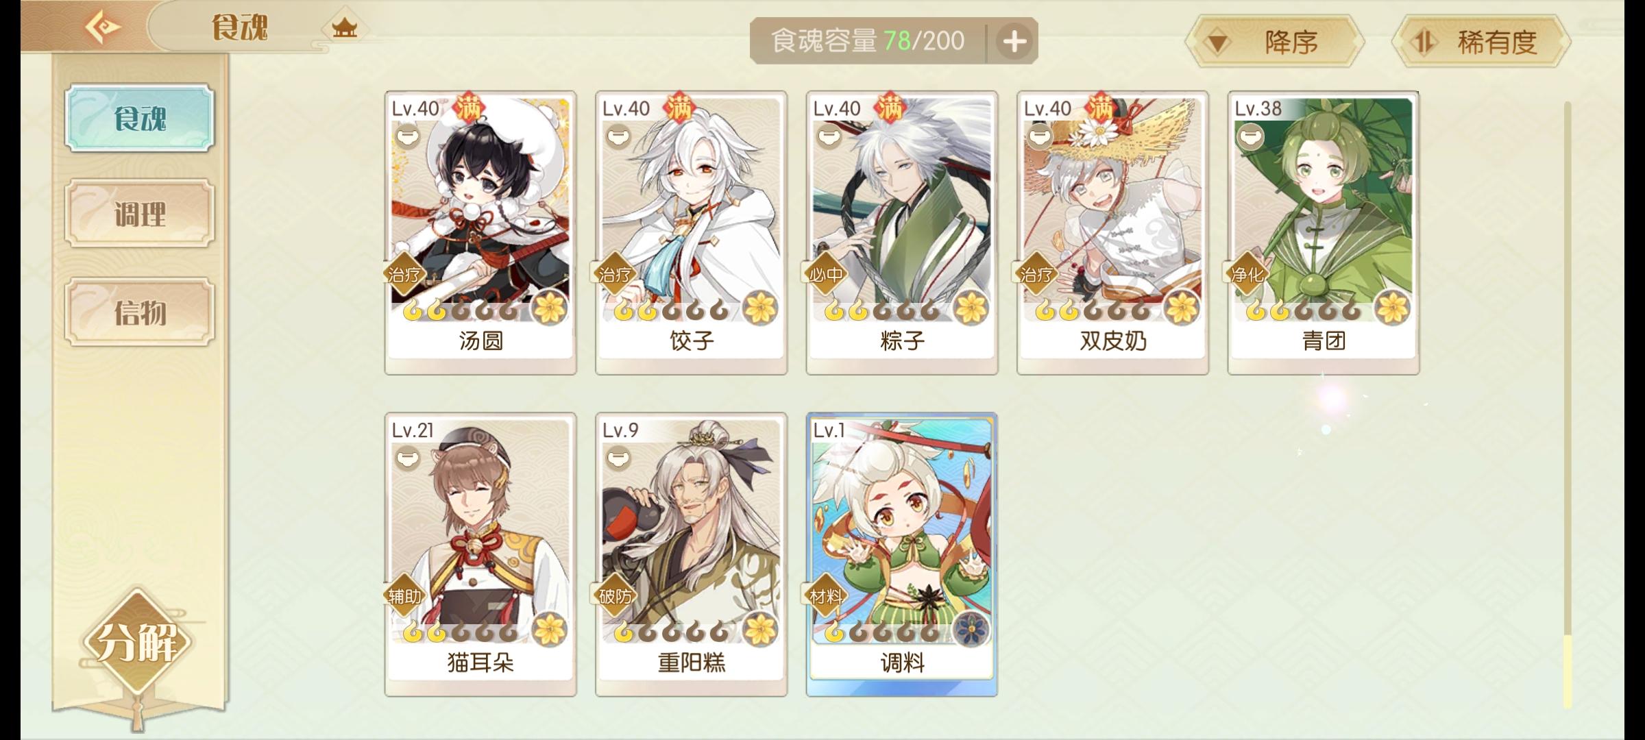
Task: Click the 治疗 badge on 汤圆
Action: [x=404, y=275]
